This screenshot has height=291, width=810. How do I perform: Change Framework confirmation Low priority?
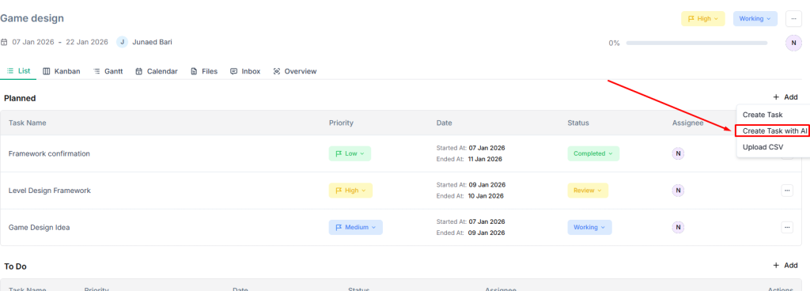pyautogui.click(x=350, y=153)
